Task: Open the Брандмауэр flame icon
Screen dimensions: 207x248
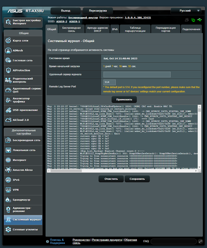Action: [8, 200]
